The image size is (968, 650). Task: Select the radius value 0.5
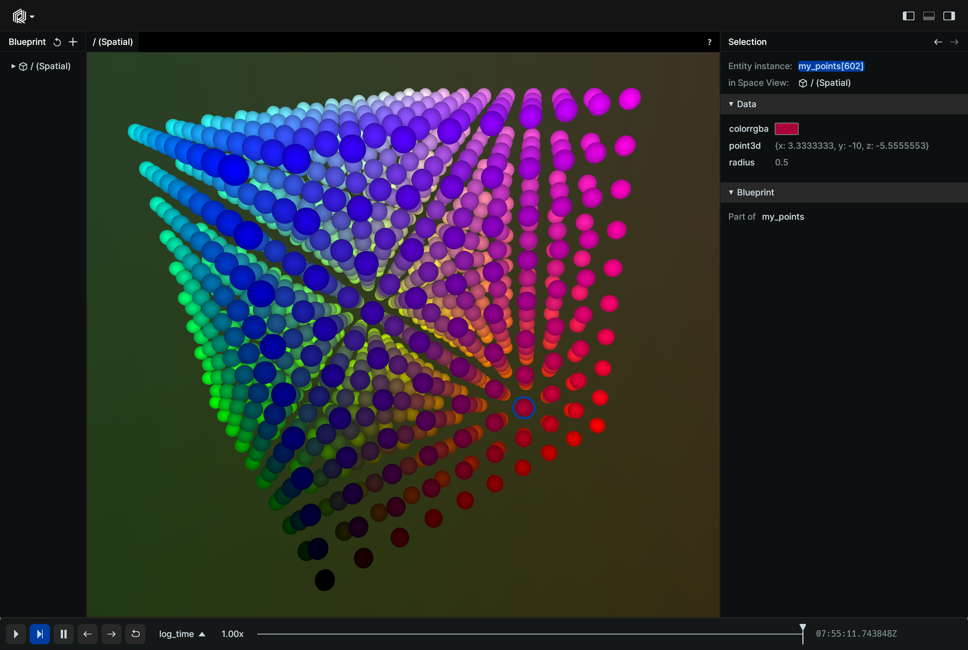coord(782,162)
